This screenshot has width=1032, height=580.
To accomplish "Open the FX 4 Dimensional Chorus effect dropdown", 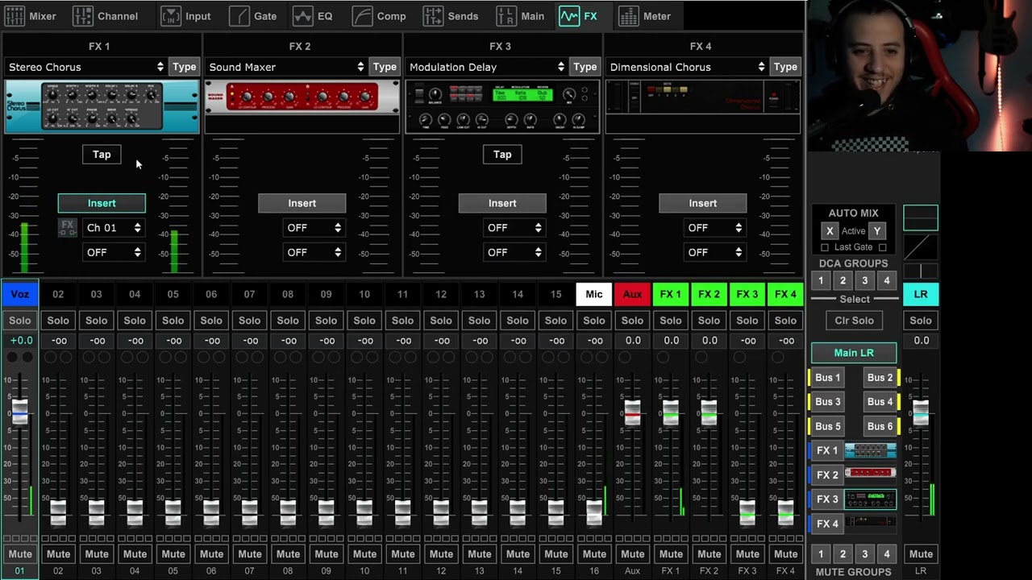I will click(687, 67).
